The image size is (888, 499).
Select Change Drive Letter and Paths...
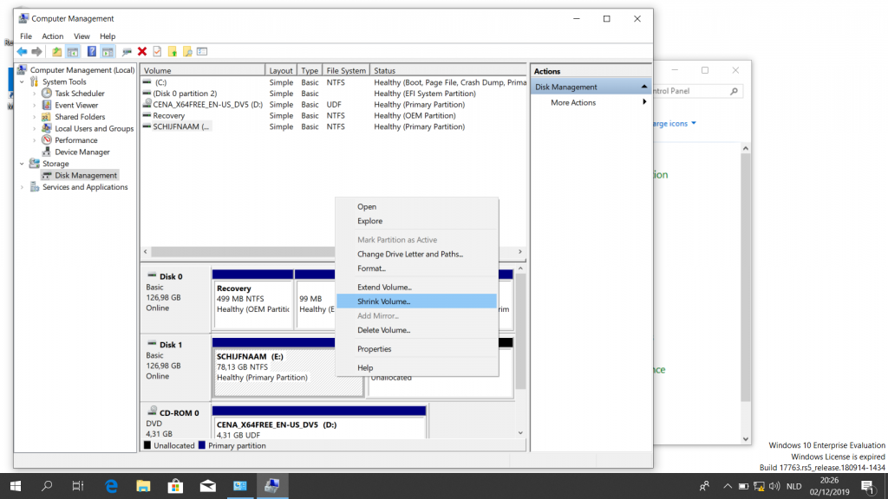[x=417, y=254]
